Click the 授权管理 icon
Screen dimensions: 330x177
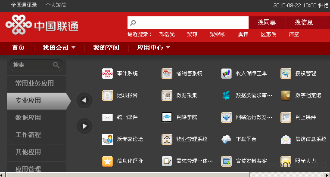point(286,73)
